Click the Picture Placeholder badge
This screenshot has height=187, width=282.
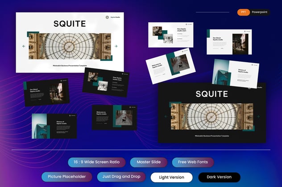[x=67, y=177]
